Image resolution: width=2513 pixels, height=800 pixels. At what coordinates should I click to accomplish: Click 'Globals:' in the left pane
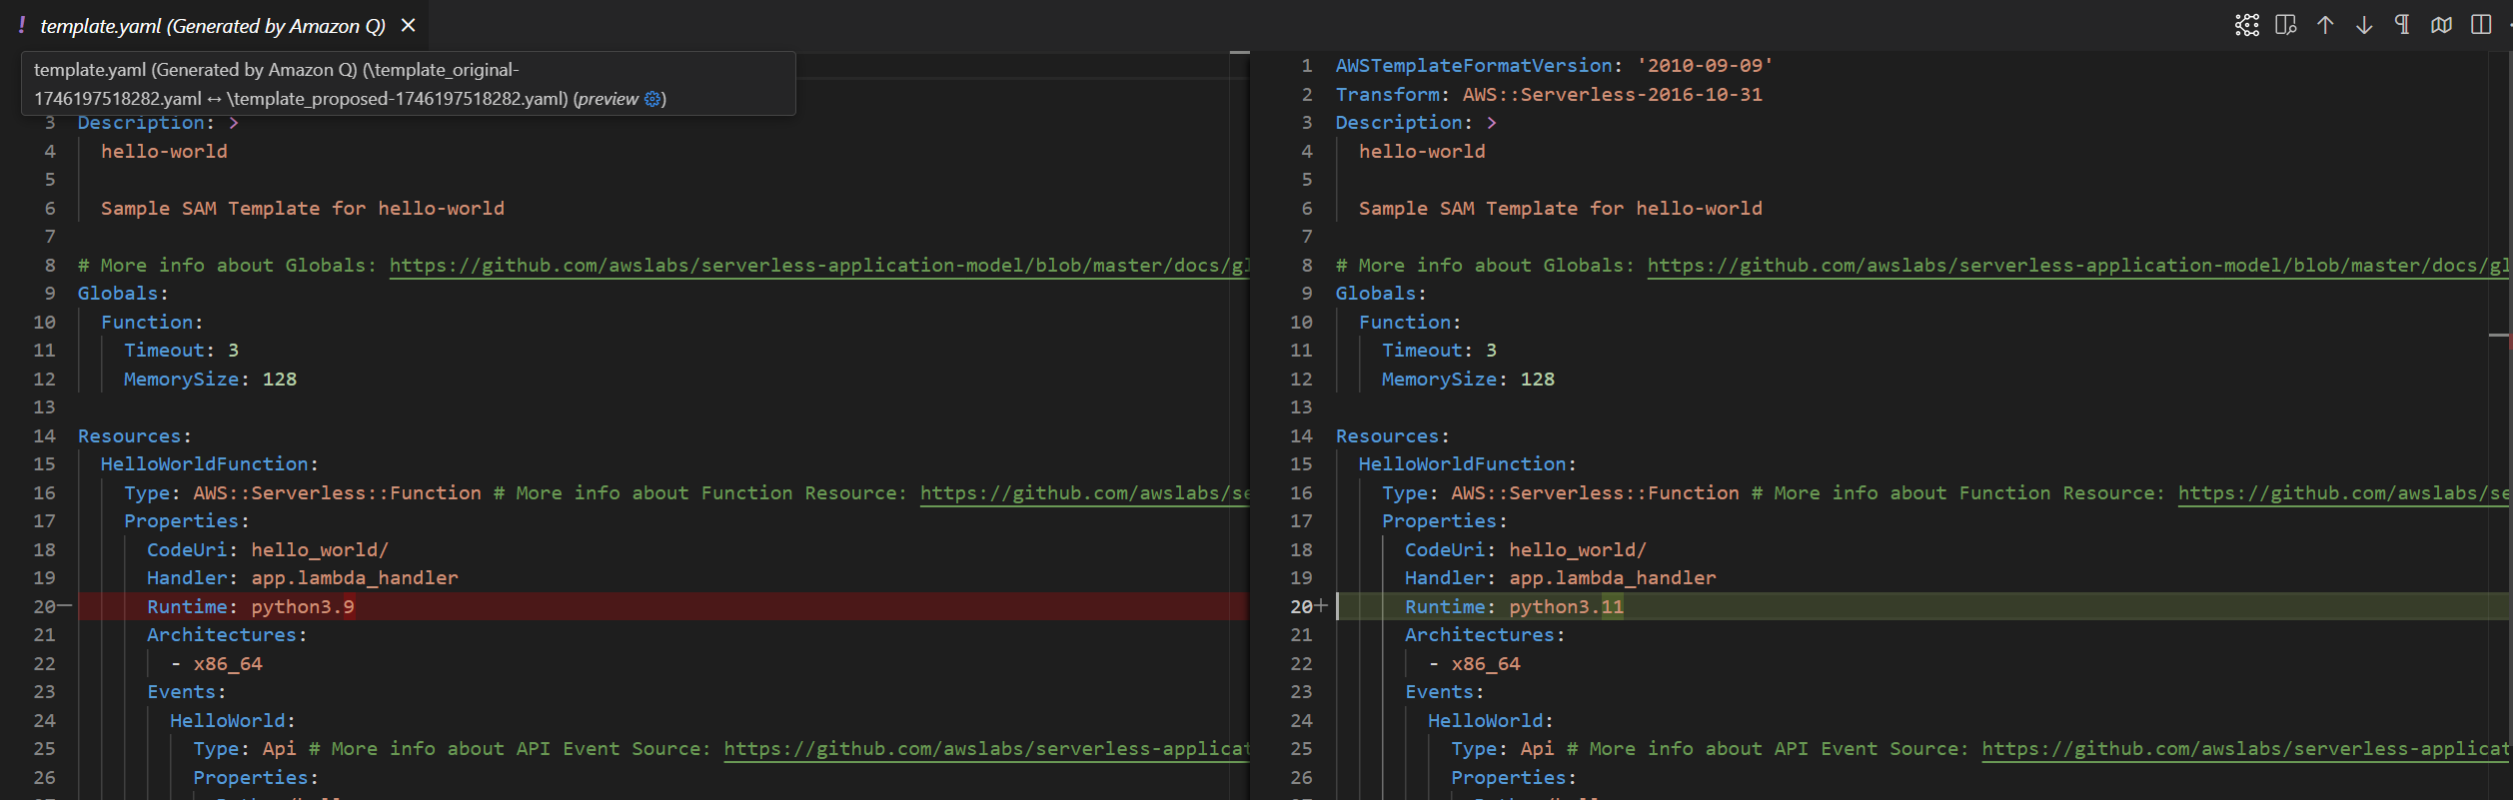tap(123, 294)
